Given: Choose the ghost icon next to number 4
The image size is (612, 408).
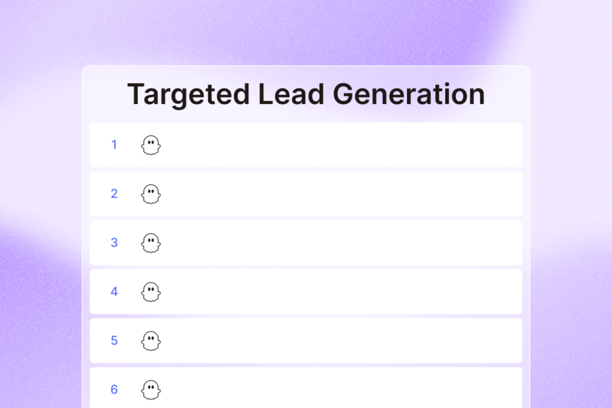Looking at the screenshot, I should pos(151,292).
